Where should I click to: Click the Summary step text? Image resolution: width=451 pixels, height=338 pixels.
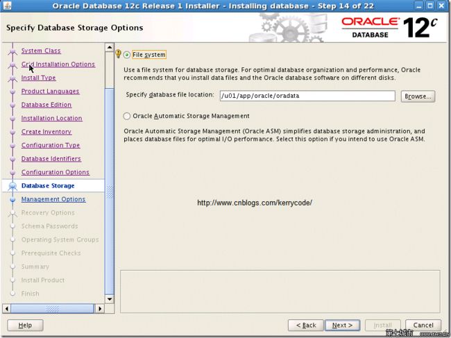35,267
